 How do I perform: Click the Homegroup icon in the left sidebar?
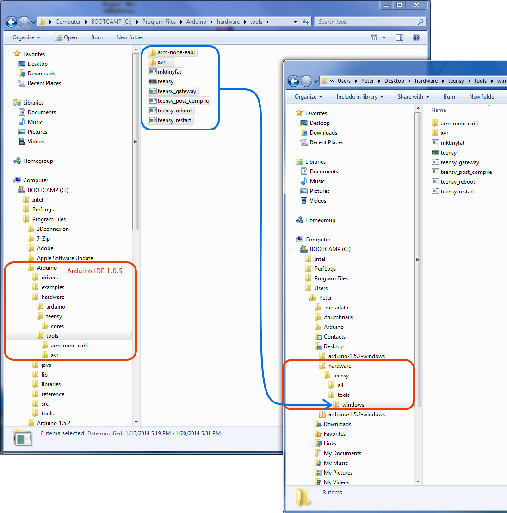coord(17,161)
